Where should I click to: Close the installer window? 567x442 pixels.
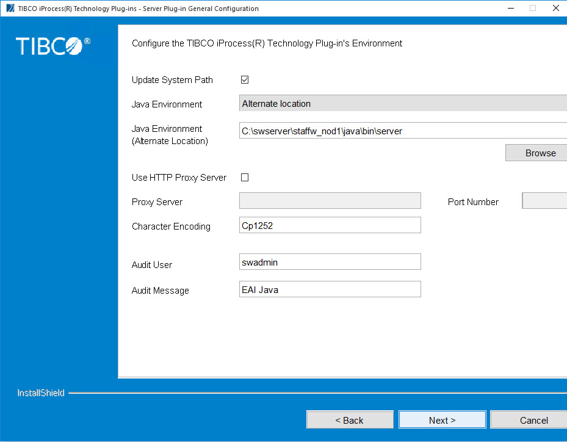click(555, 9)
